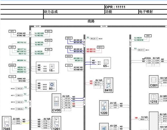The width and height of the screenshot is (167, 130).
Task: Click the wire label XC16C ND
Action: (x=78, y=67)
